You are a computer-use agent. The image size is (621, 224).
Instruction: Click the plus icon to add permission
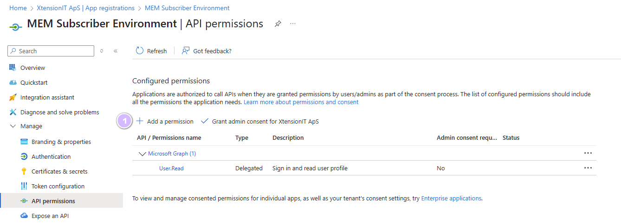pyautogui.click(x=140, y=121)
